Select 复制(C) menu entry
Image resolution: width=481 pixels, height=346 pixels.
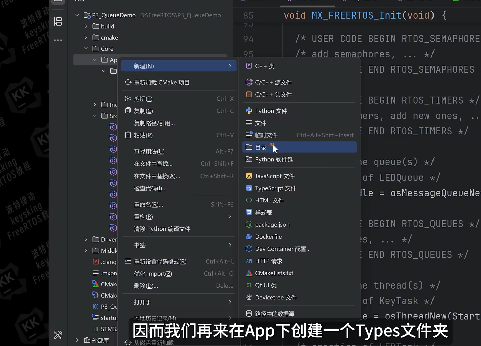tap(179, 111)
